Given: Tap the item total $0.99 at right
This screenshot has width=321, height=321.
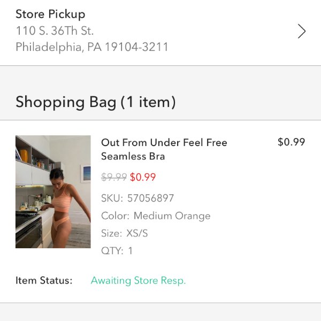Looking at the screenshot, I should [292, 142].
